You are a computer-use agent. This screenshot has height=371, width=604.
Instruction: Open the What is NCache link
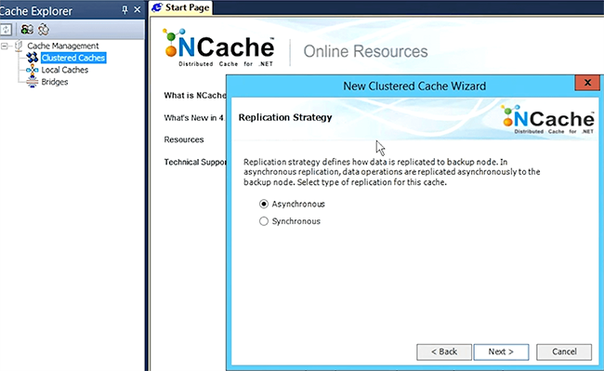195,95
